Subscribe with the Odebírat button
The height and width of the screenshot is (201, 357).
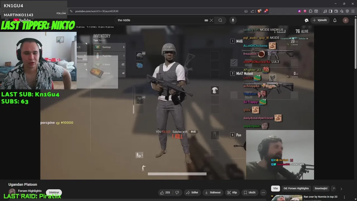tap(54, 192)
